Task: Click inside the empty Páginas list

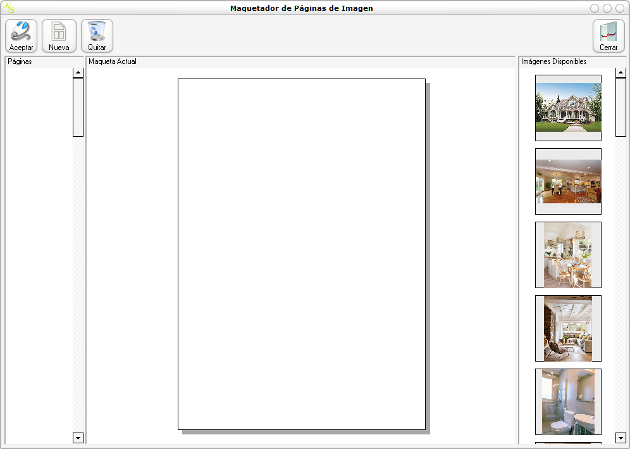Action: coord(39,253)
